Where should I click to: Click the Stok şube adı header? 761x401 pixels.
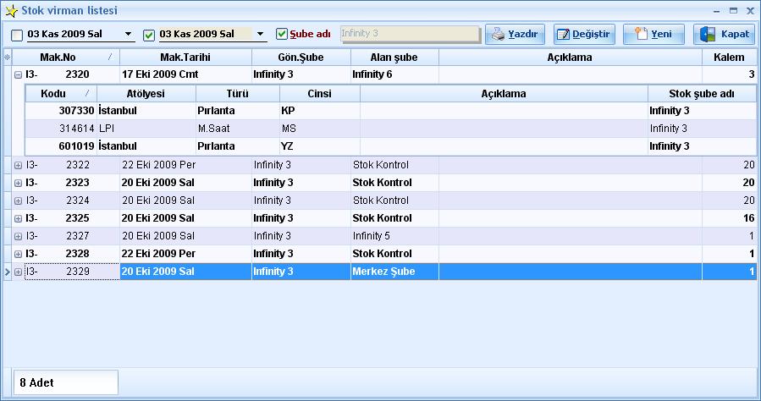point(701,94)
